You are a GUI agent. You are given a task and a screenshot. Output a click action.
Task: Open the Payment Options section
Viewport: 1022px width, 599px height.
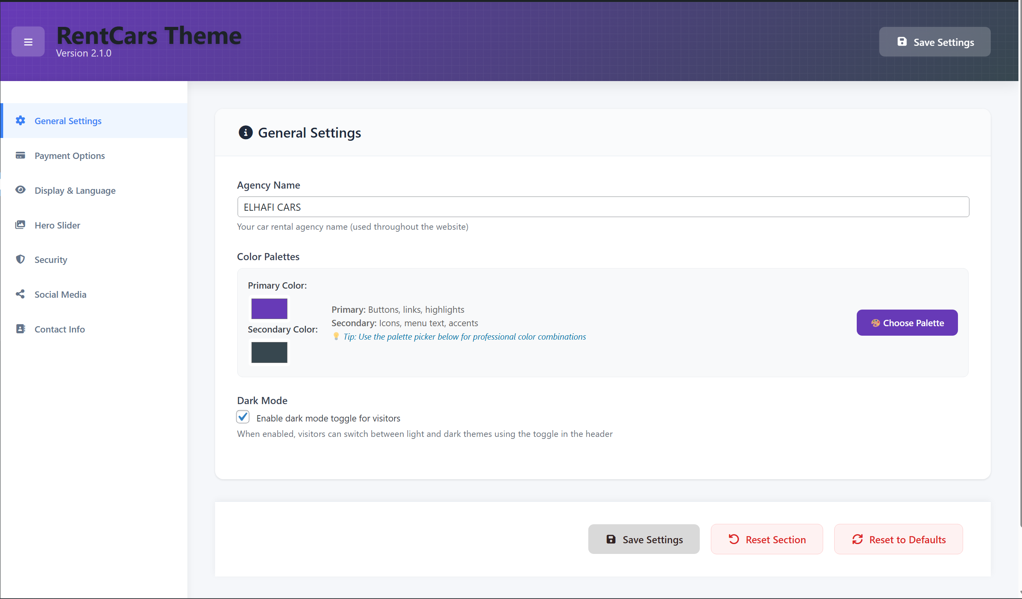tap(70, 156)
